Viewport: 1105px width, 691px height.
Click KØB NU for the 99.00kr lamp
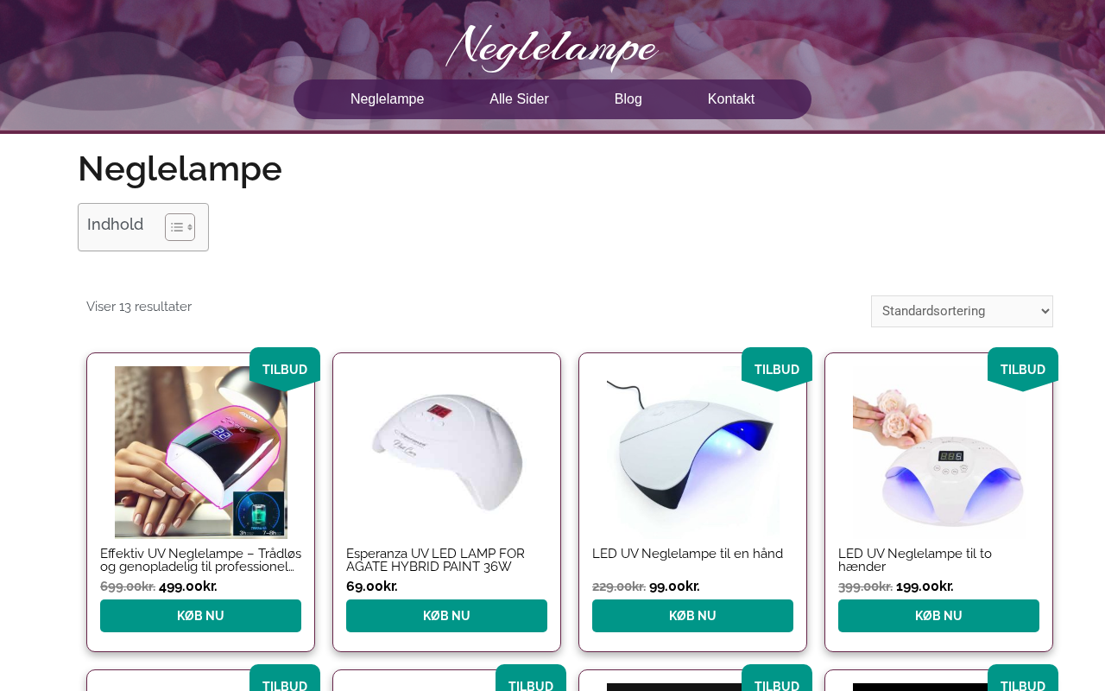pos(692,616)
